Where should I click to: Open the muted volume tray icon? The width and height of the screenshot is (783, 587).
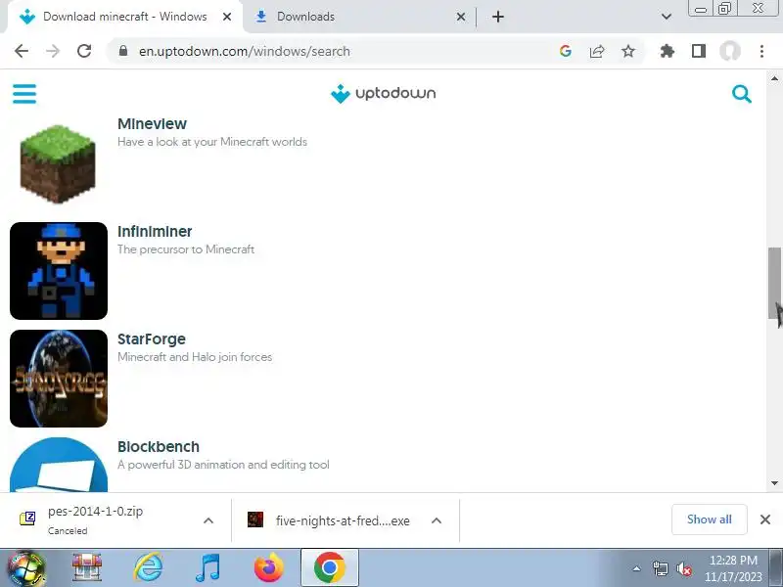pos(683,568)
